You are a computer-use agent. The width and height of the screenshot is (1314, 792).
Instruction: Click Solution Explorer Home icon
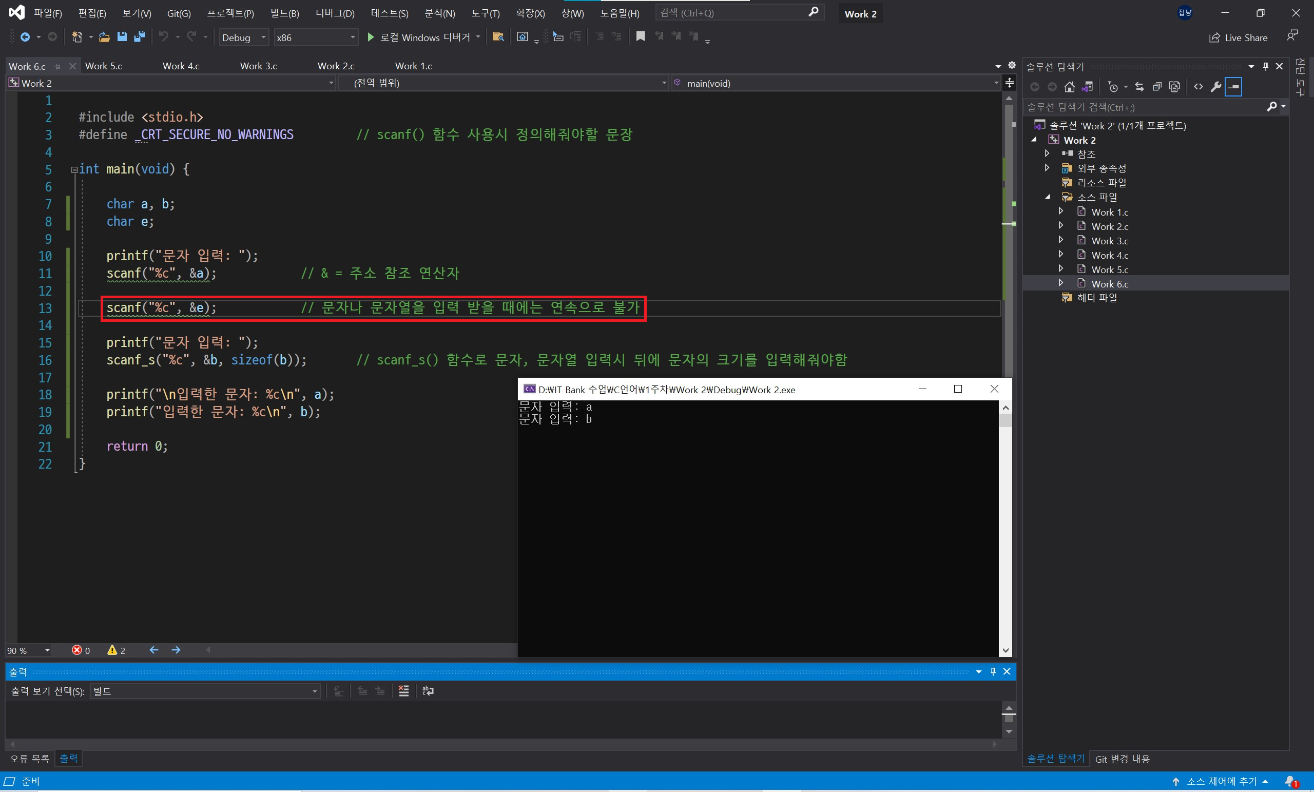[1069, 87]
